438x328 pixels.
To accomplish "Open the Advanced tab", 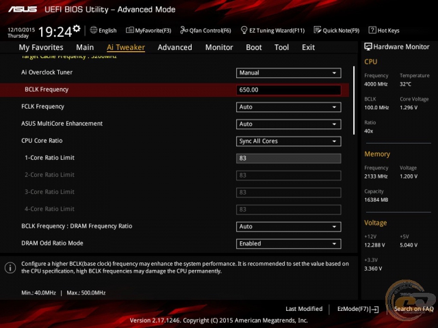I will point(175,47).
